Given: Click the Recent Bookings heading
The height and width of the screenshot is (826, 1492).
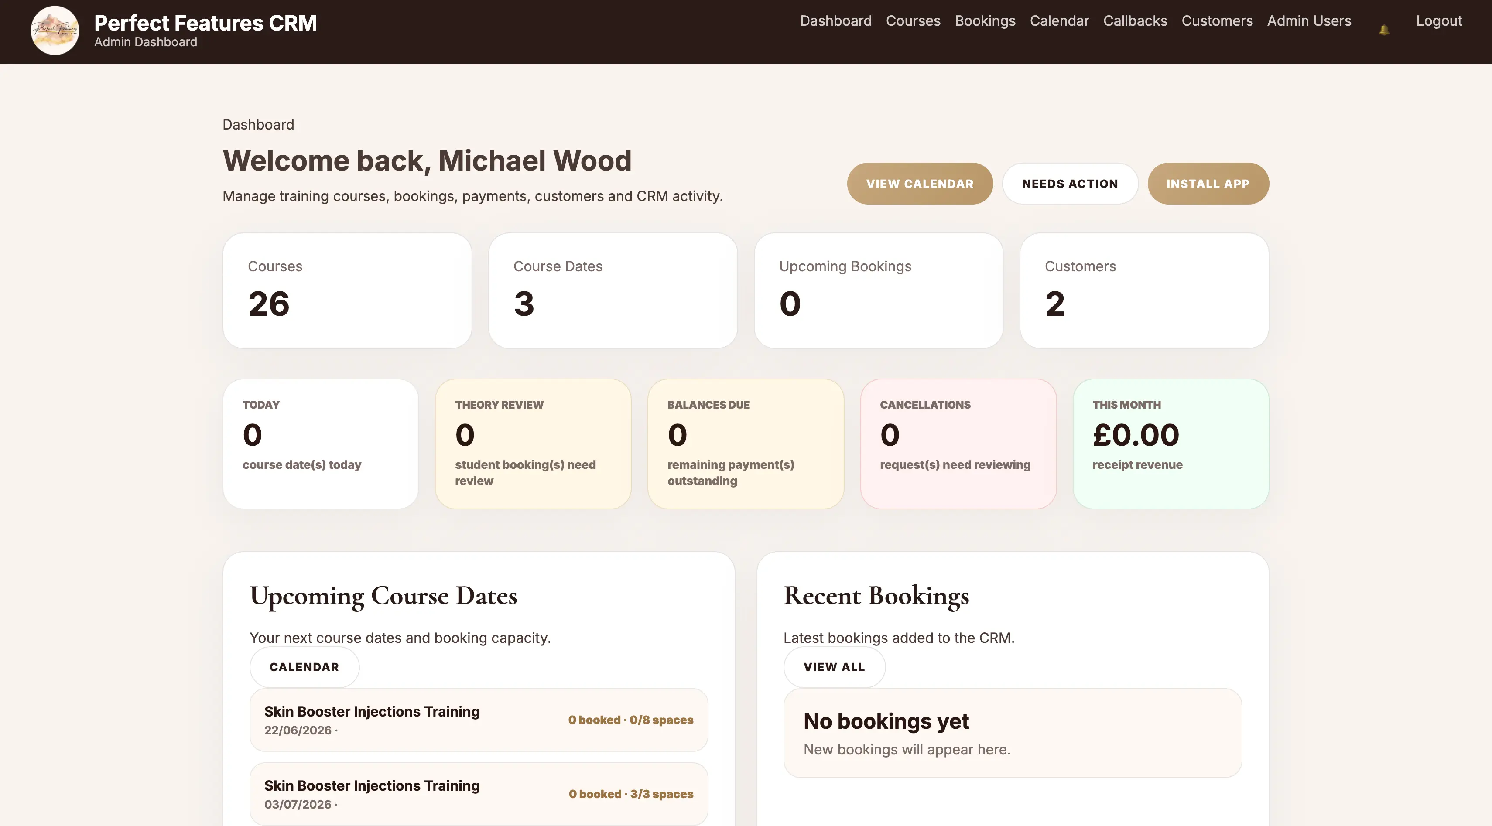Looking at the screenshot, I should tap(876, 596).
